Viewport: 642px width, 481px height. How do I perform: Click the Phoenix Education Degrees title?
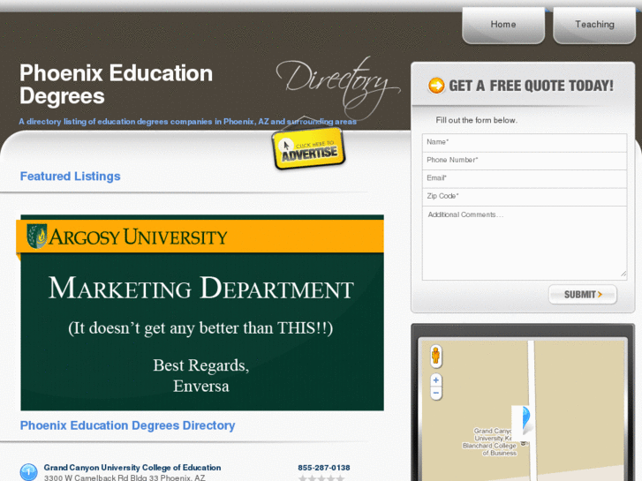click(x=117, y=85)
